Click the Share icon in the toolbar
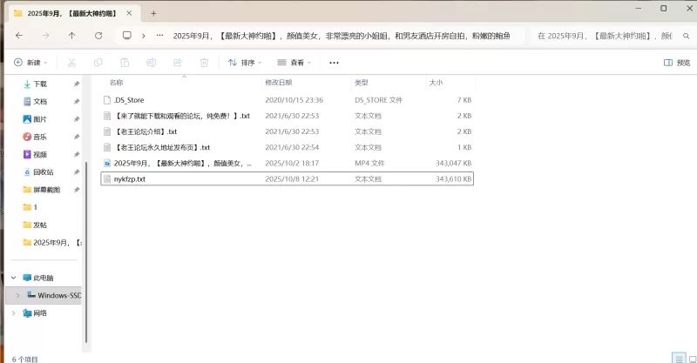This screenshot has height=363, width=697. coord(178,63)
